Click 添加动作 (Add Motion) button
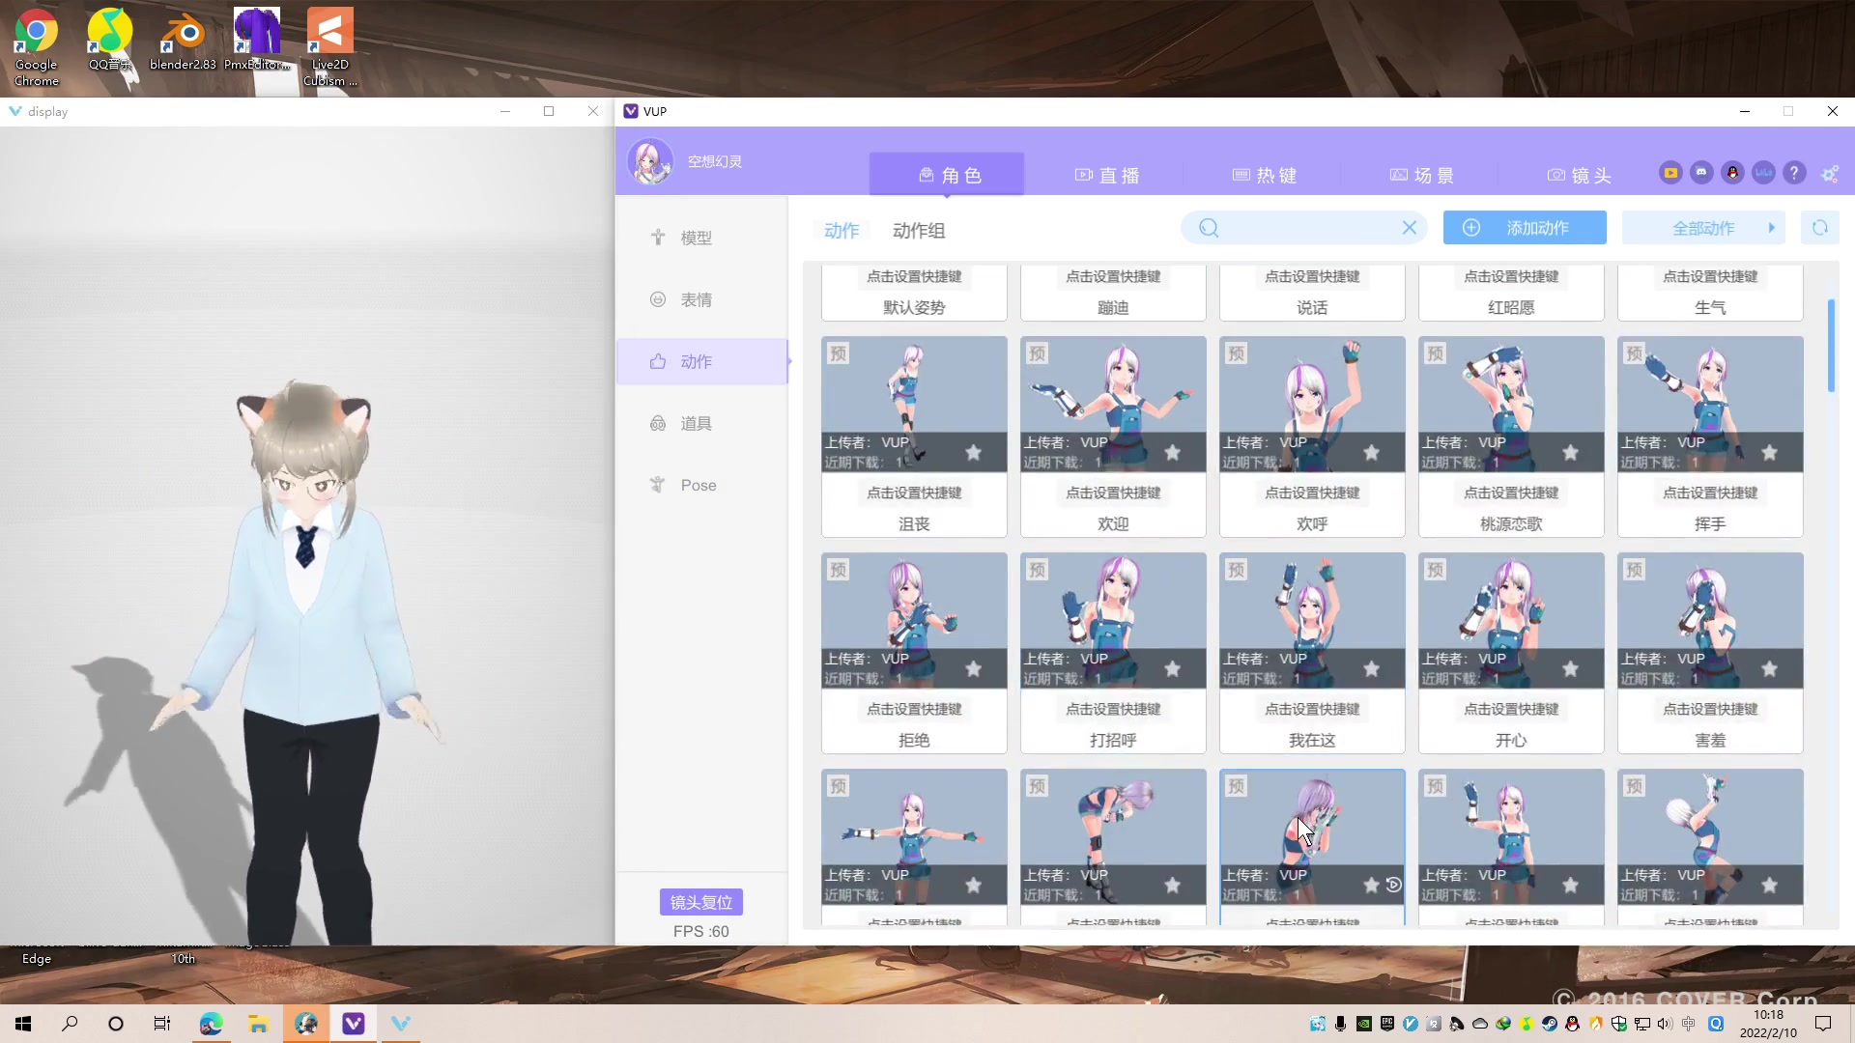The width and height of the screenshot is (1855, 1043). [x=1525, y=228]
